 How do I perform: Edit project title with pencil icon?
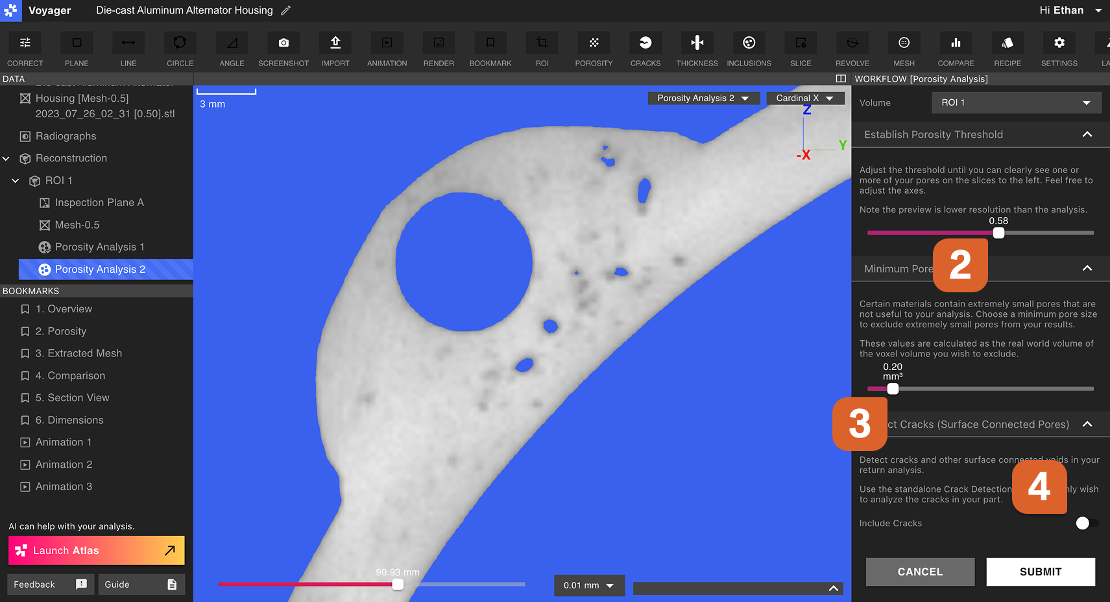point(285,10)
